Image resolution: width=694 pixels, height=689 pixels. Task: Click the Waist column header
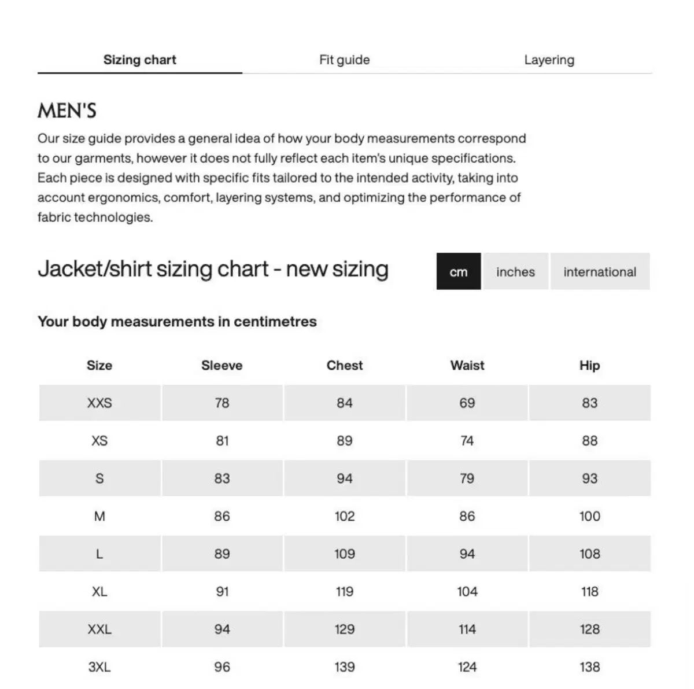pyautogui.click(x=467, y=366)
